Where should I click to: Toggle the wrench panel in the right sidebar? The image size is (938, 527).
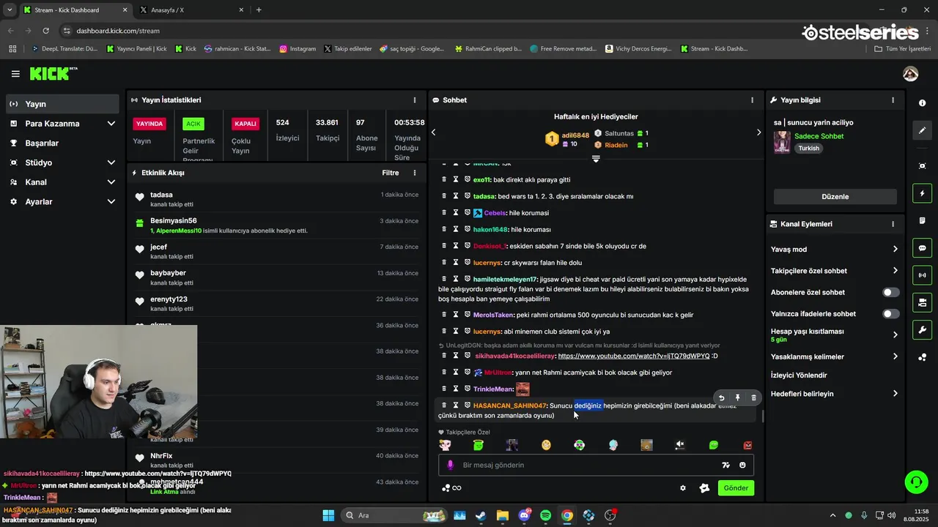click(x=923, y=329)
